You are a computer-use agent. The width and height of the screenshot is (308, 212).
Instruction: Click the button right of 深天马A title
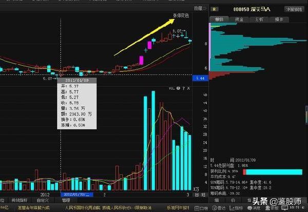coord(294,9)
